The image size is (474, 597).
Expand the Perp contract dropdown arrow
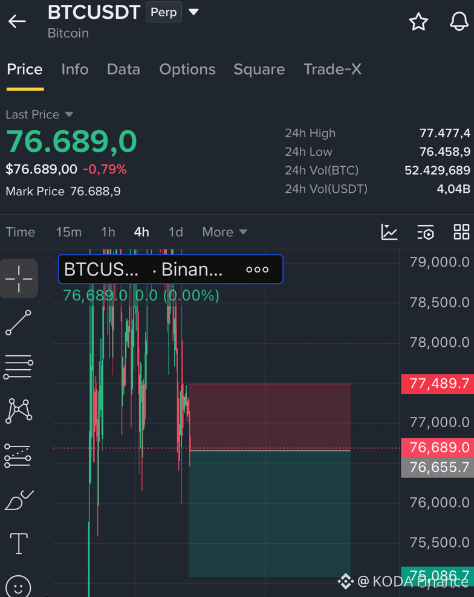(193, 12)
